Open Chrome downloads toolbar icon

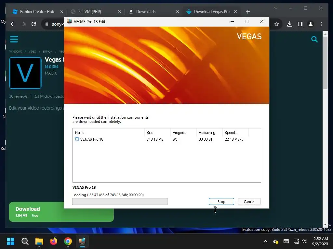point(290,24)
